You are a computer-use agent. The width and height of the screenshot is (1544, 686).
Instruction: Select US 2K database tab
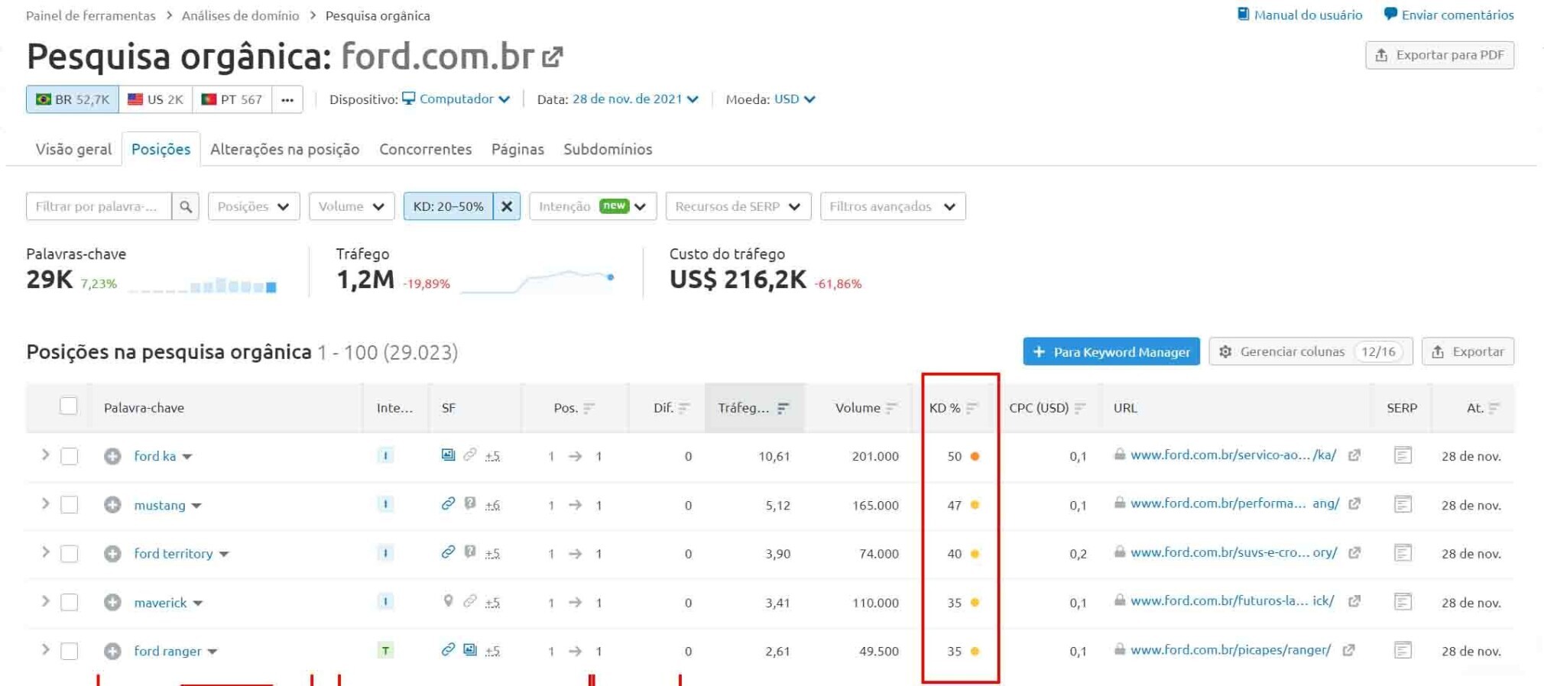(x=155, y=99)
